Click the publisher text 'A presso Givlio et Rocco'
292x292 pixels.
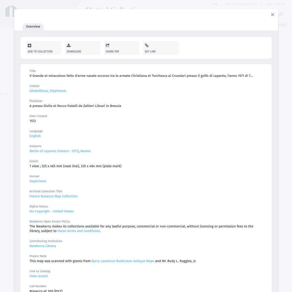coord(75,106)
